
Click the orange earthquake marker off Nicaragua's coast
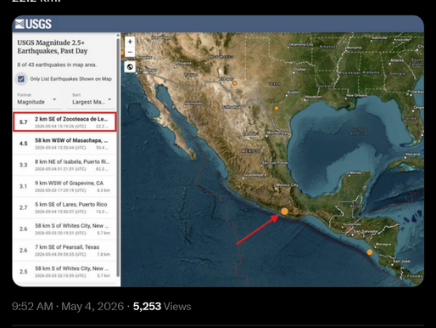coord(370,252)
